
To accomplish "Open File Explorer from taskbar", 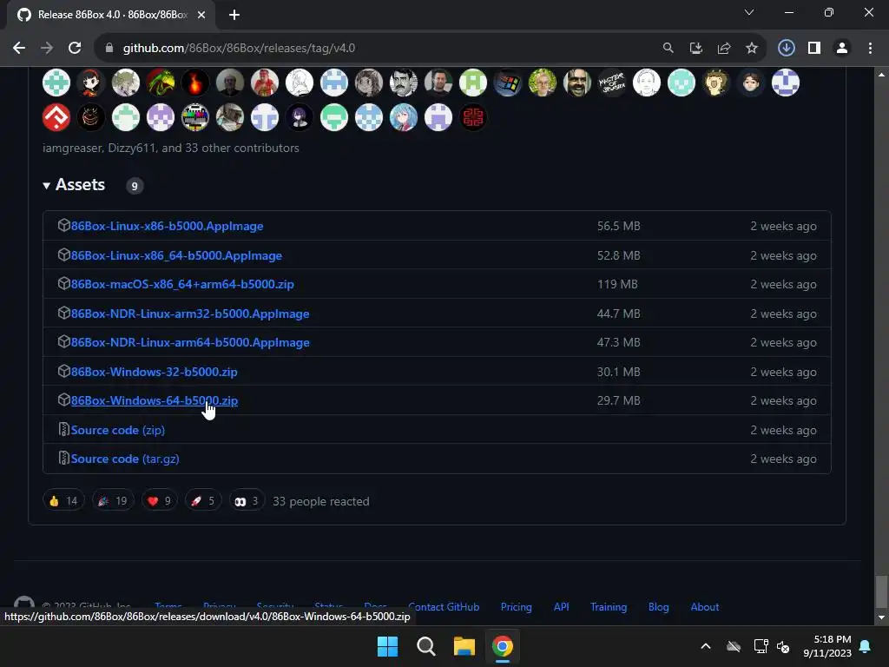I will 464,646.
